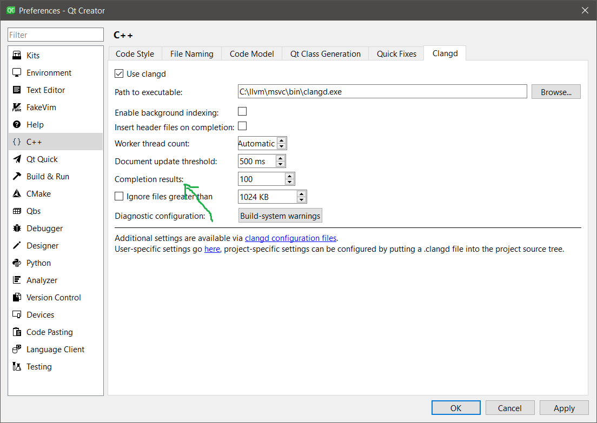Enable background indexing checkbox
The image size is (597, 423).
[x=242, y=112]
